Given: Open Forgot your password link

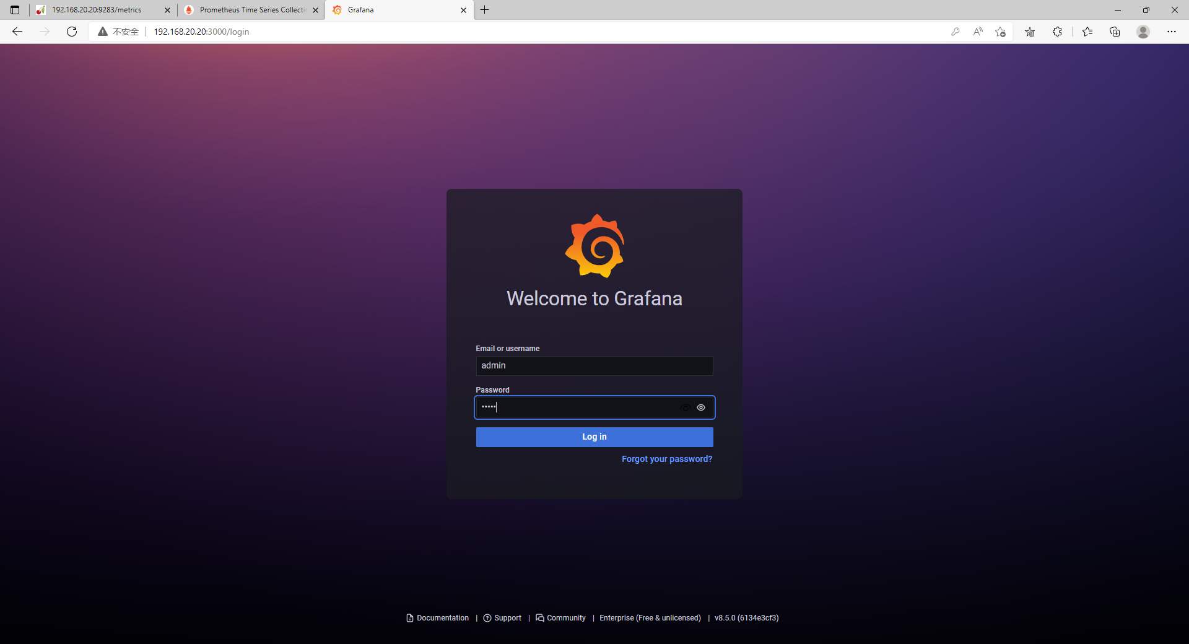Looking at the screenshot, I should (667, 459).
